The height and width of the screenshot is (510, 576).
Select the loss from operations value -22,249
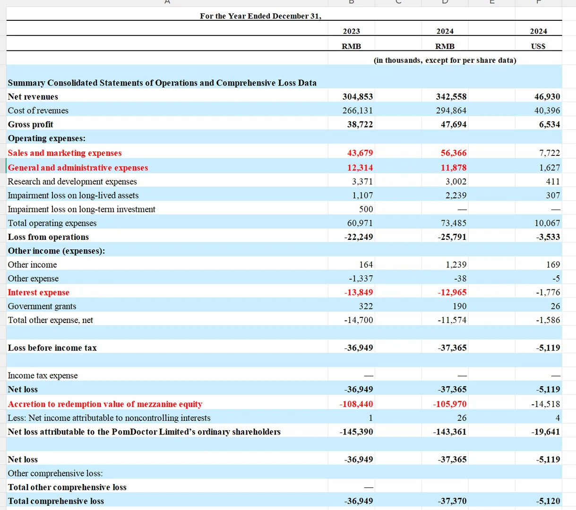pos(359,237)
